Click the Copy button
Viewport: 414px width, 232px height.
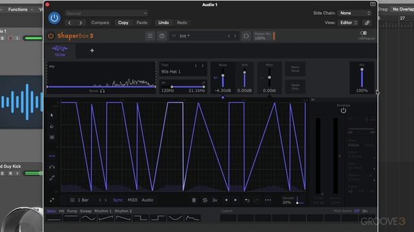click(123, 23)
